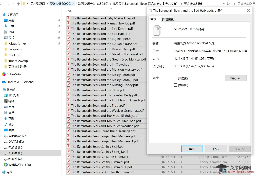Select The Berenstain Bears and Too Much Vacation.pdf
Image resolution: width=255 pixels, height=175 pixels.
[105, 126]
